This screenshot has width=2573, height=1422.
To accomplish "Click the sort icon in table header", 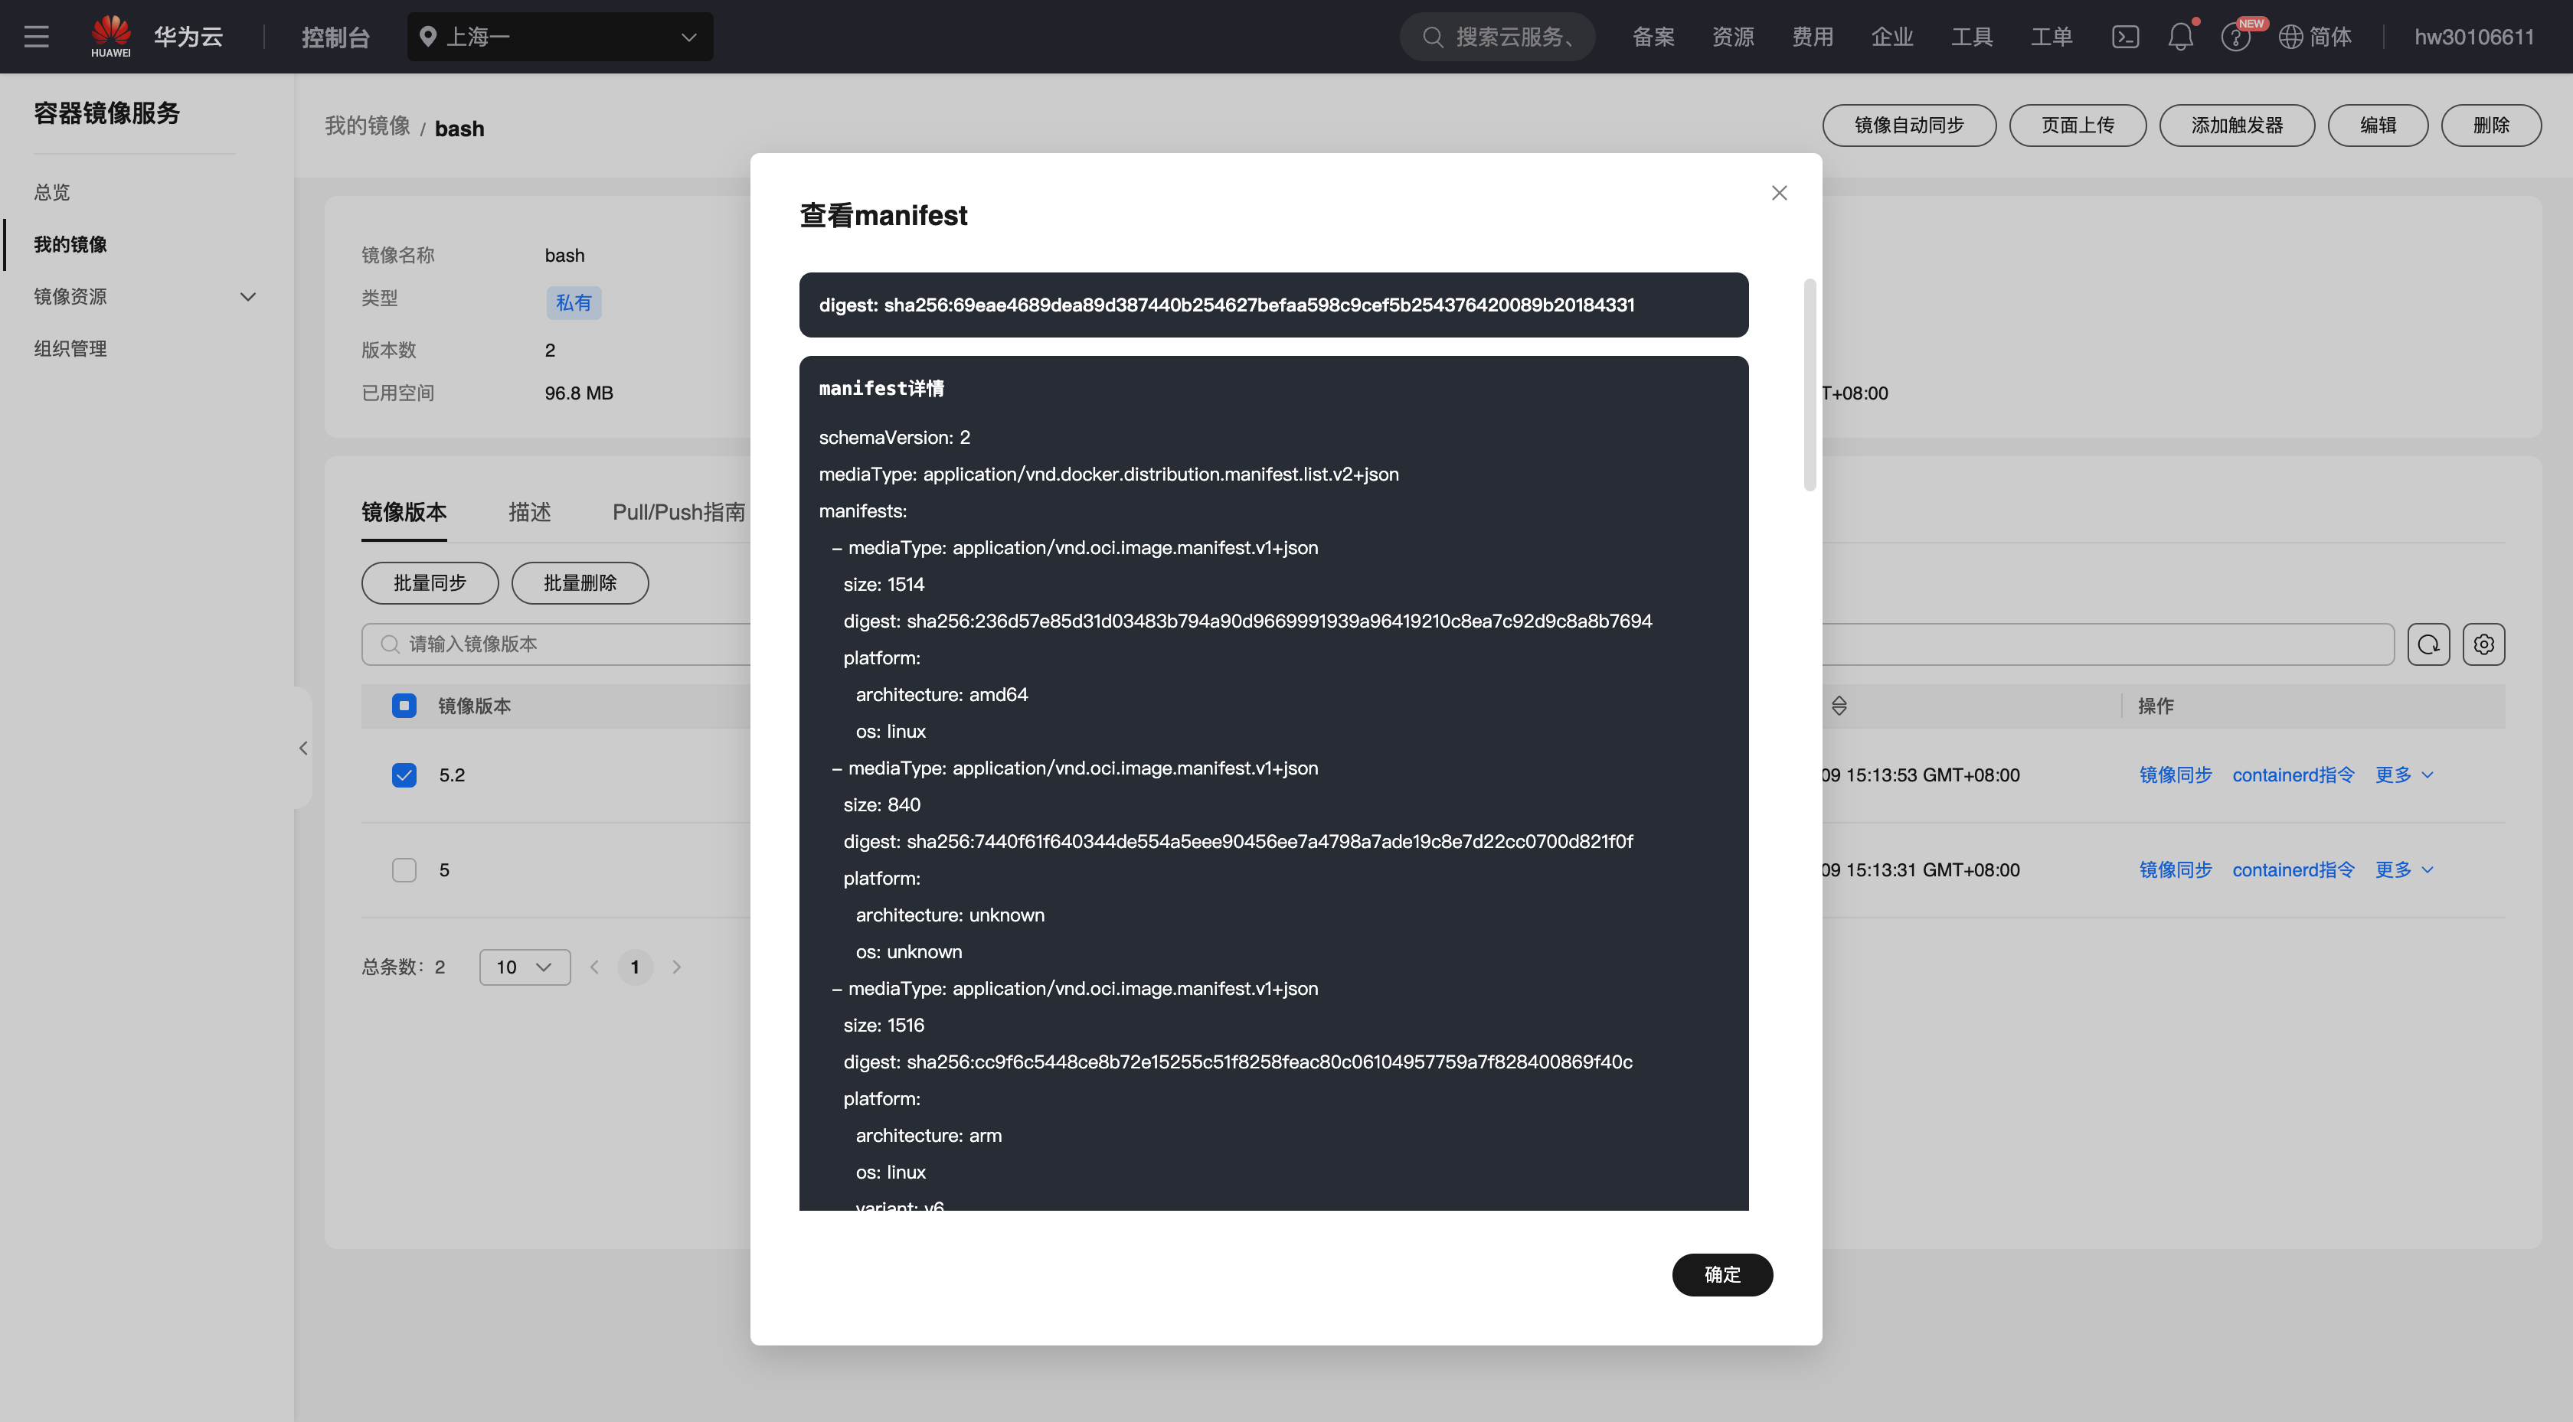I will [1839, 706].
